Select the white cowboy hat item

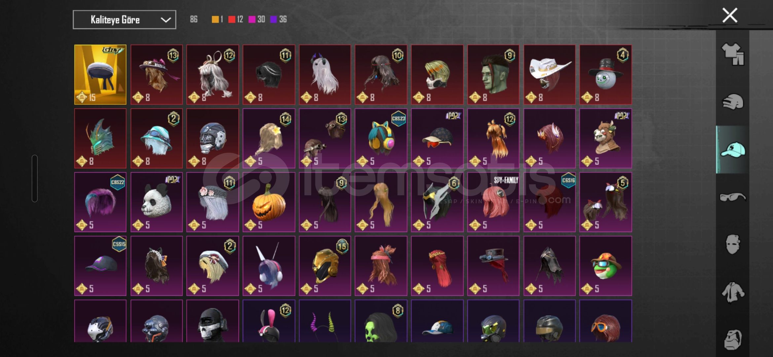click(550, 75)
